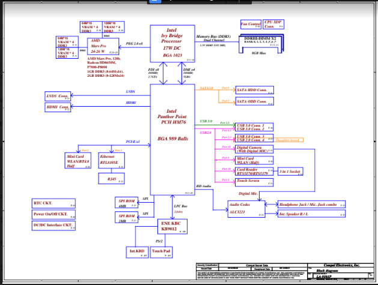Select the Mini Card WLAN/BT4.0 Half block
This screenshot has width=378, height=285.
click(x=78, y=161)
